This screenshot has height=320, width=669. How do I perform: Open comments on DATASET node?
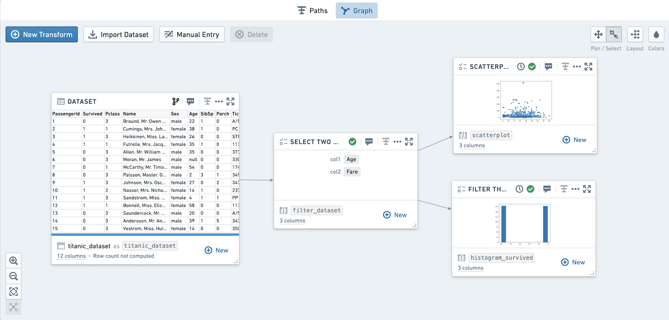pyautogui.click(x=190, y=101)
